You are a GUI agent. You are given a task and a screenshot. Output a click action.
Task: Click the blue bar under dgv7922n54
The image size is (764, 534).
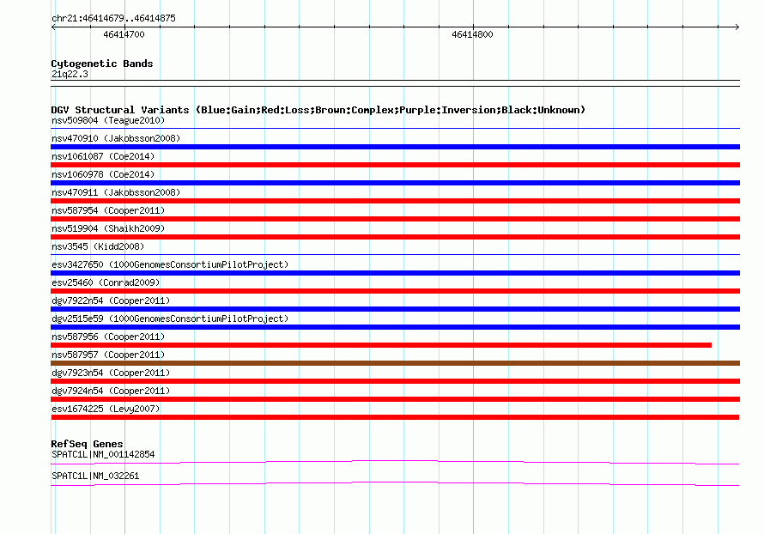click(x=395, y=309)
